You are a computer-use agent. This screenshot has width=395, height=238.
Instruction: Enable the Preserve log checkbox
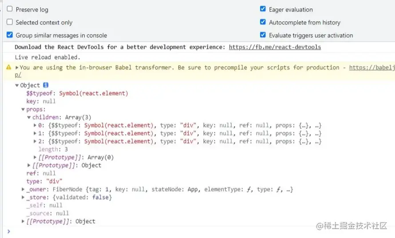pos(10,9)
